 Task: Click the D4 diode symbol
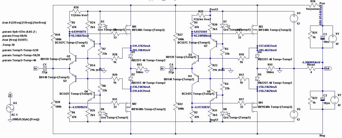(x=257, y=56)
